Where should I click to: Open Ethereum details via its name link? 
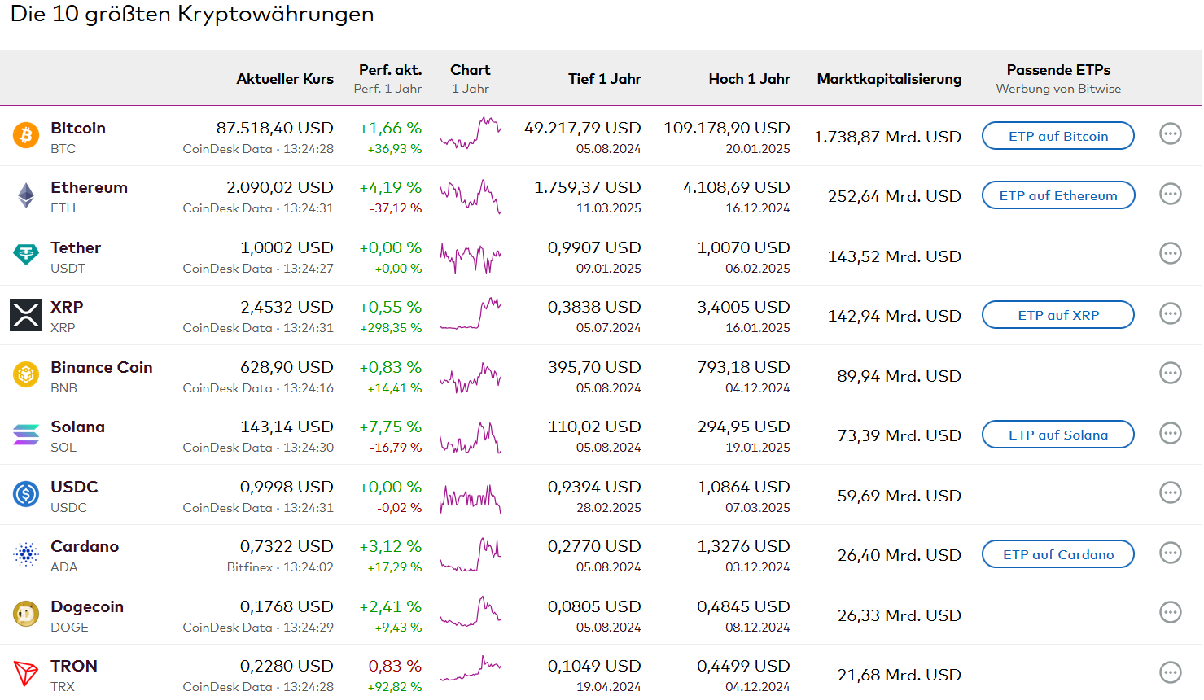89,187
